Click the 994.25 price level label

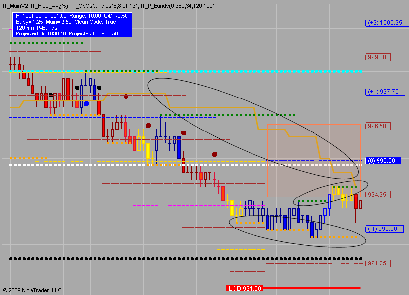click(378, 195)
